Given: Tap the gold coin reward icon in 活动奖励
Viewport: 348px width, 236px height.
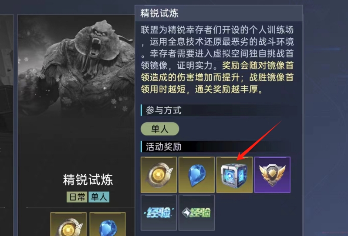Looking at the screenshot, I should [x=159, y=175].
